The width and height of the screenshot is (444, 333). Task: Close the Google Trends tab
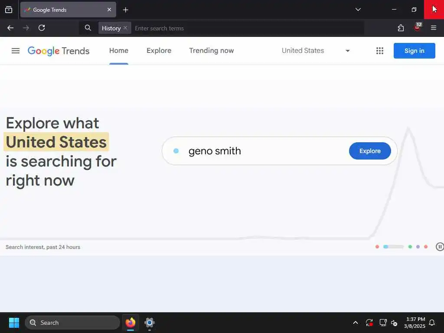(x=109, y=10)
